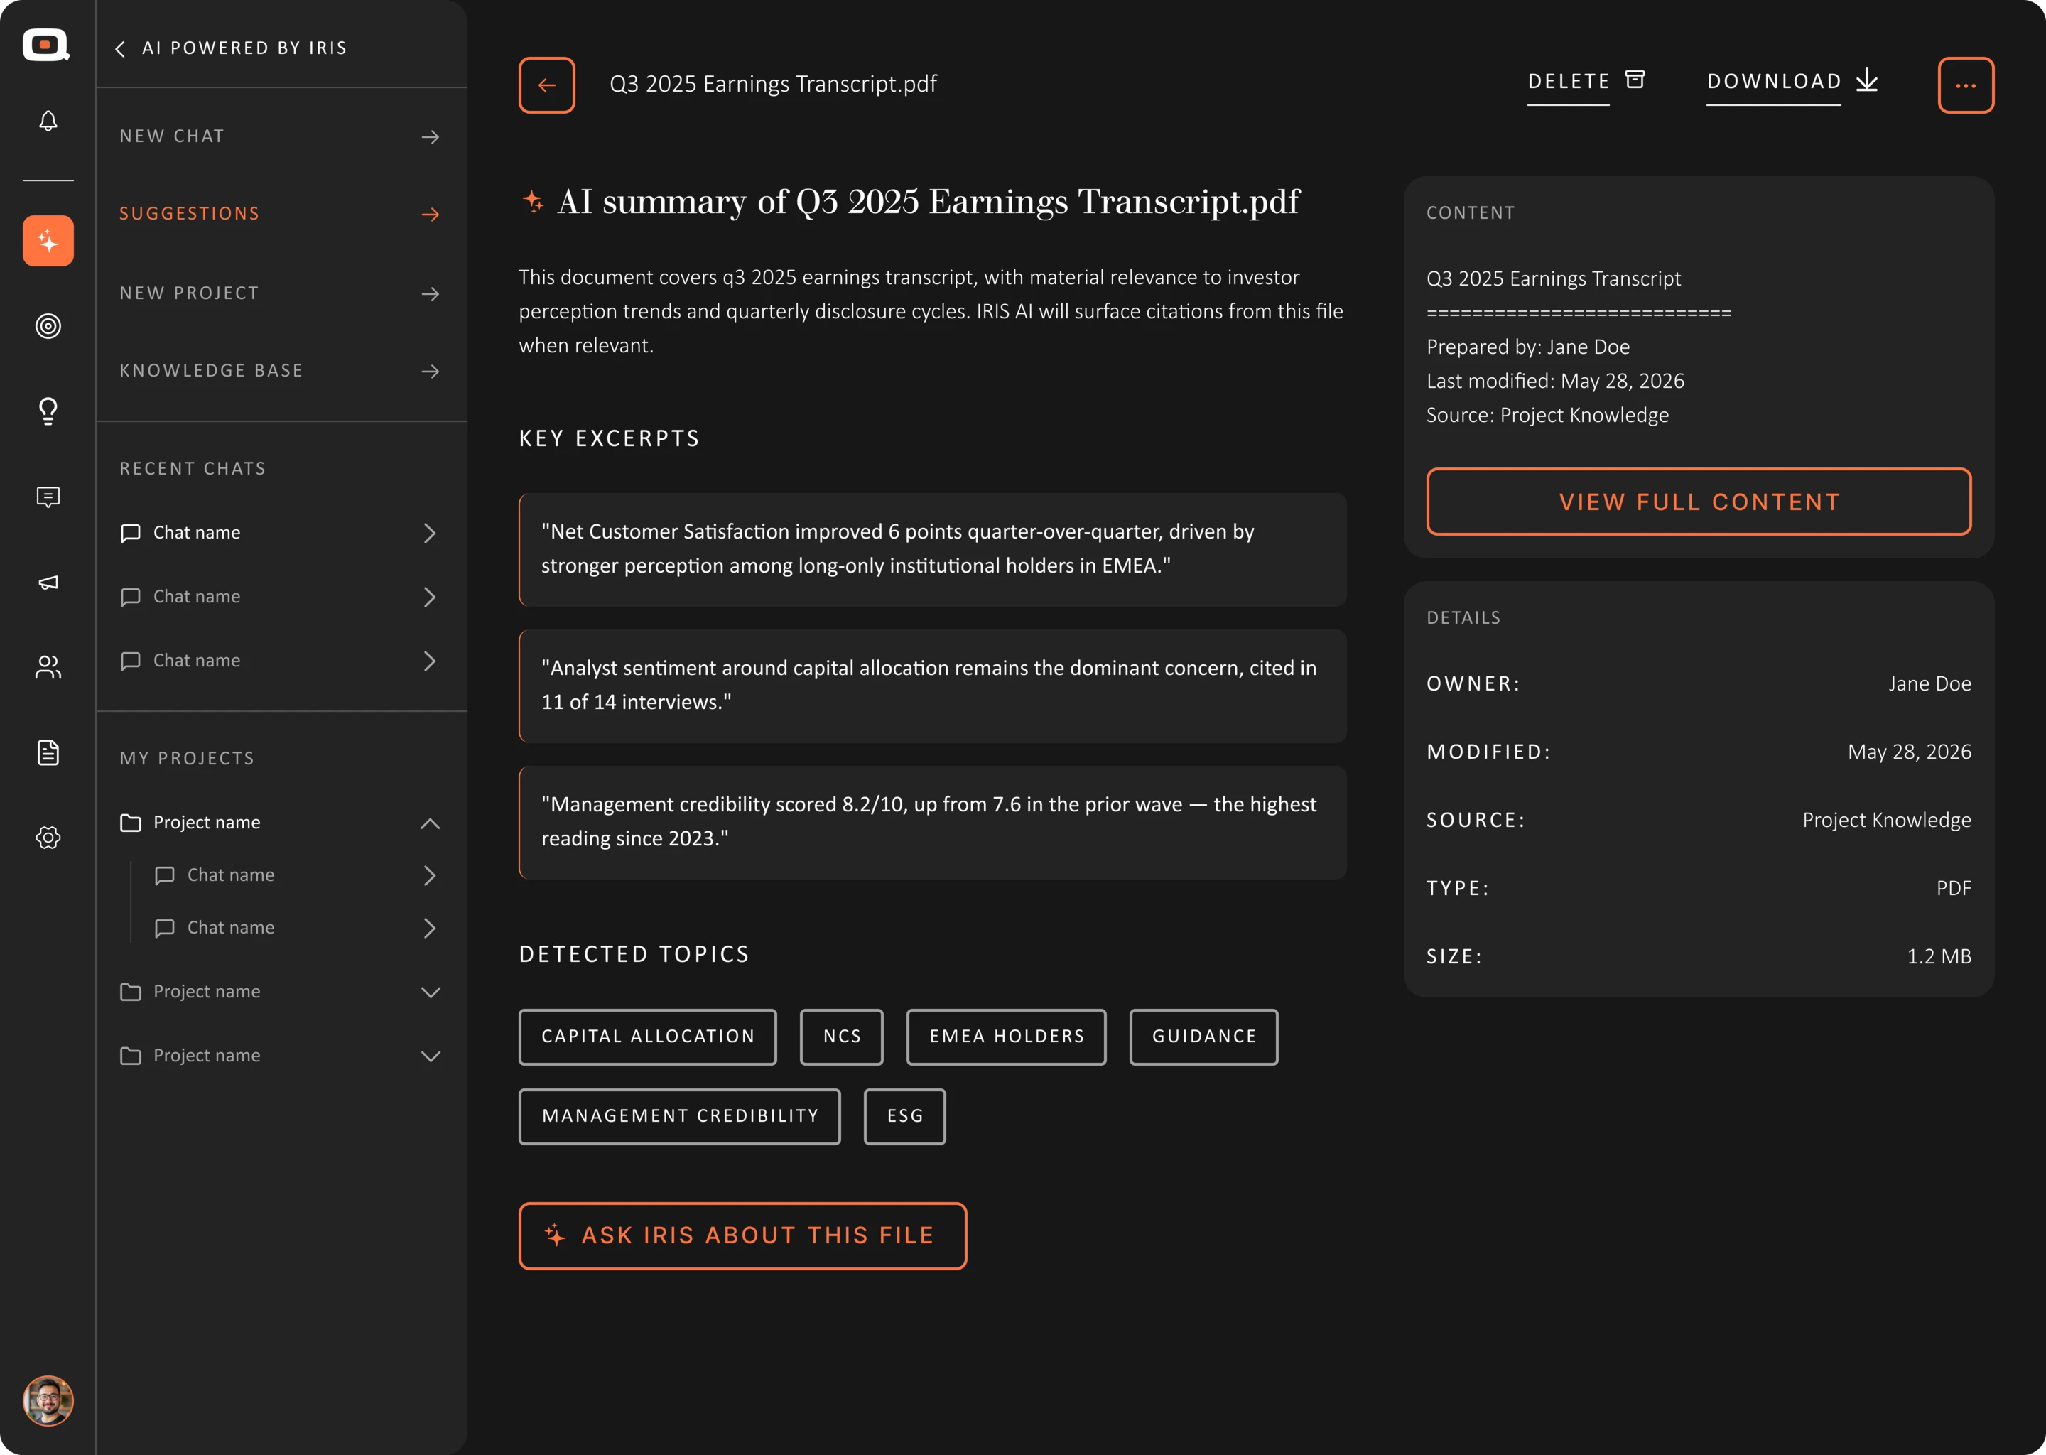Select the AI sparkle icon in the sidebar

pos(48,241)
